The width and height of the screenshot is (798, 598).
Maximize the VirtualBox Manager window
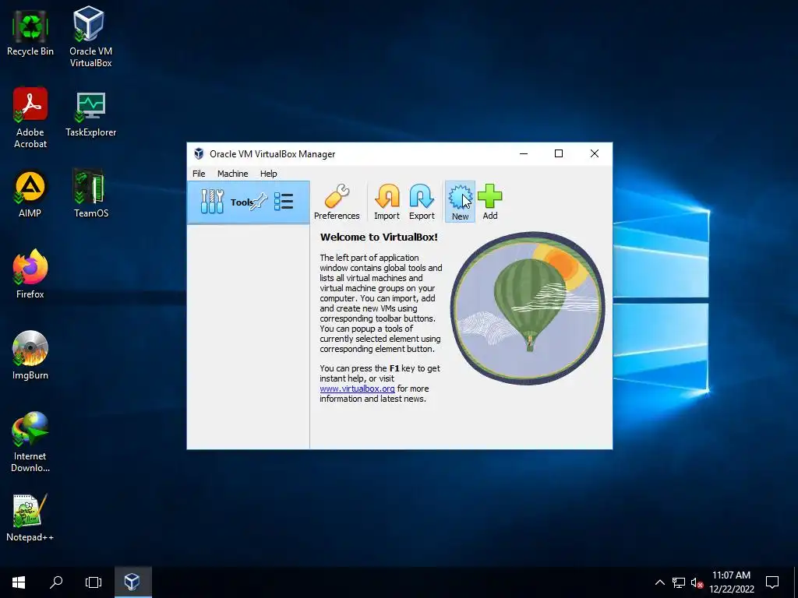558,153
